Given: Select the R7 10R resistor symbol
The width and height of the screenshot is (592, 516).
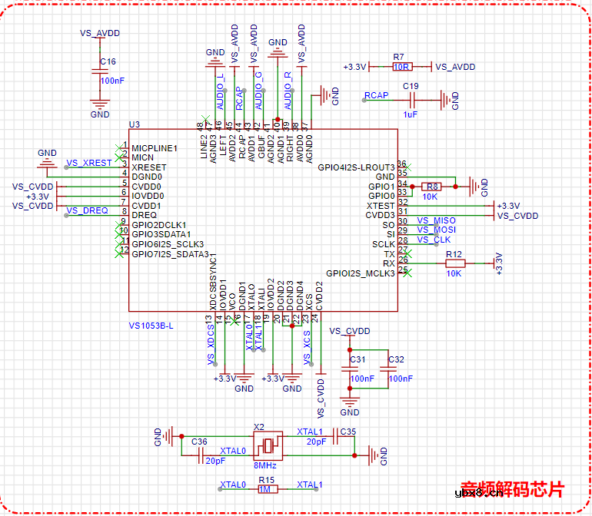Looking at the screenshot, I should click(401, 67).
